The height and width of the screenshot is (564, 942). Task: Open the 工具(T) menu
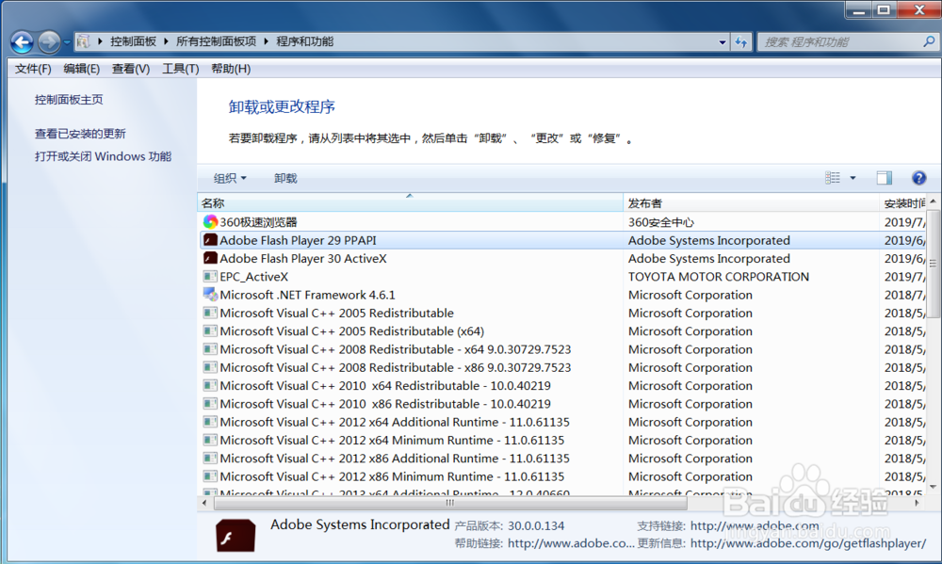click(x=180, y=68)
